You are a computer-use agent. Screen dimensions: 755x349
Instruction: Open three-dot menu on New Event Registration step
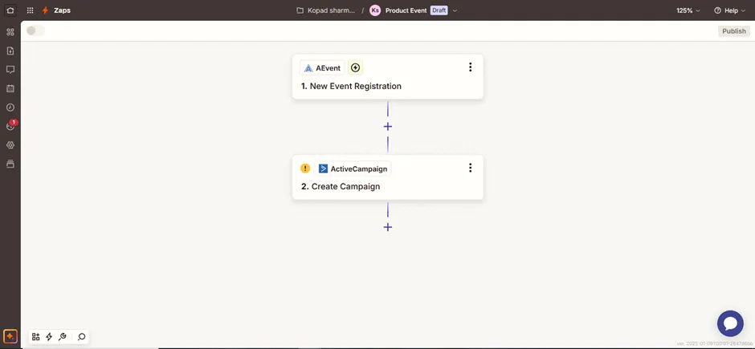470,67
